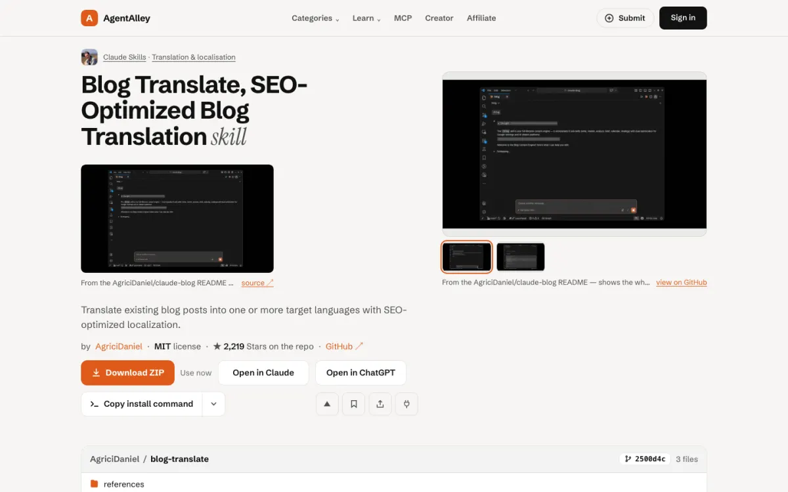Open the Creator nav item
The image size is (788, 492).
[439, 18]
